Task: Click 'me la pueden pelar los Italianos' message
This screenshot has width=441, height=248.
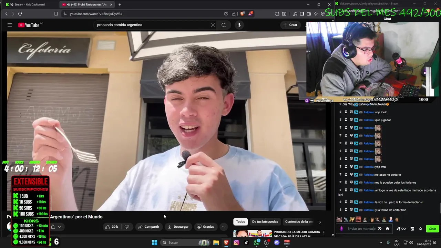Action: pyautogui.click(x=396, y=183)
